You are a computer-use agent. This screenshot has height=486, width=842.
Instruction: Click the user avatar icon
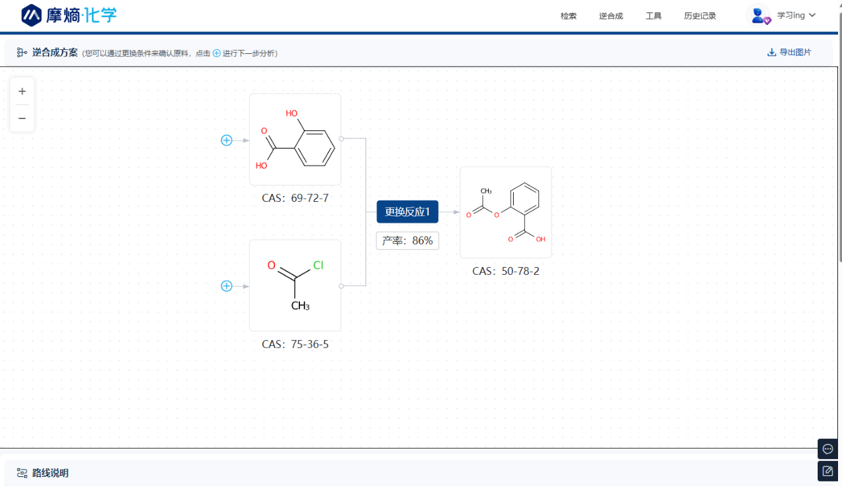760,15
